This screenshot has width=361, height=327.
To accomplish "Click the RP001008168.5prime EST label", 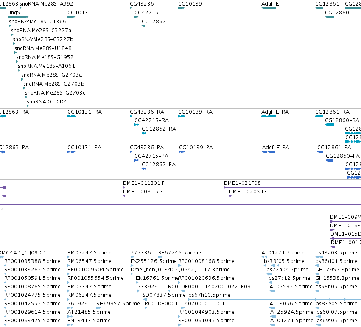I will tap(206, 261).
